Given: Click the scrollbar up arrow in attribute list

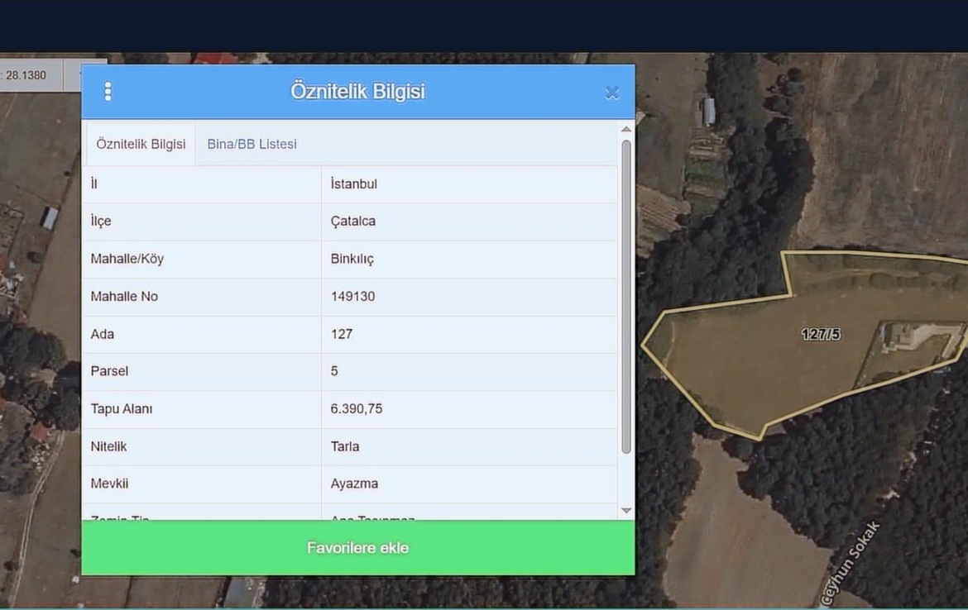Looking at the screenshot, I should pyautogui.click(x=626, y=130).
